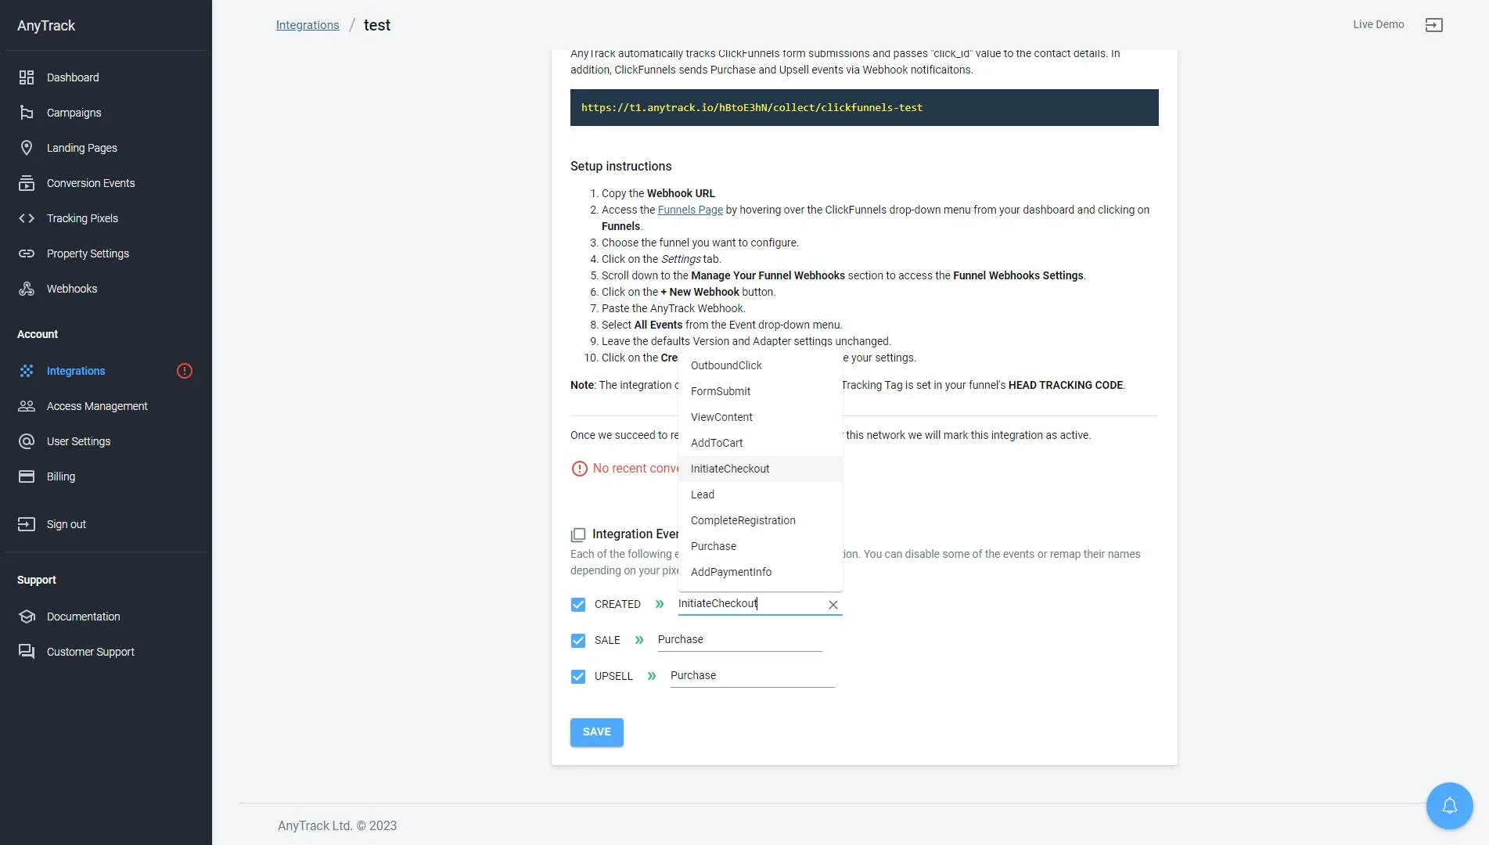1489x845 pixels.
Task: Uncheck the UPSELL event checkbox
Action: click(x=578, y=677)
